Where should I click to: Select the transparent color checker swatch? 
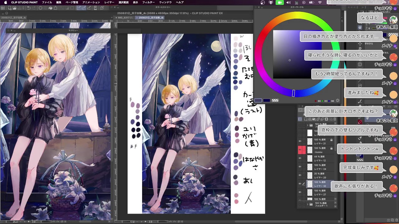tap(275, 100)
